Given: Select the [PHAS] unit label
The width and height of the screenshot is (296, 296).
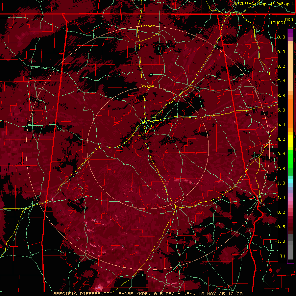Looking at the screenshot, I should [x=278, y=23].
